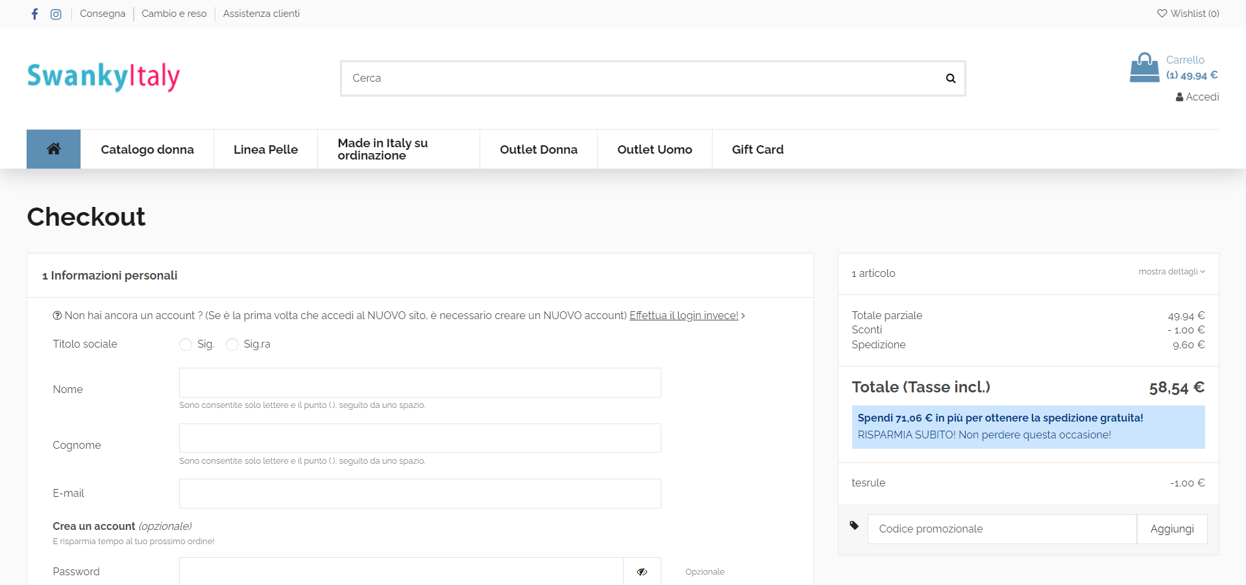Screen dimensions: 1246x585
Task: Open the Outlet Donna menu
Action: [539, 149]
